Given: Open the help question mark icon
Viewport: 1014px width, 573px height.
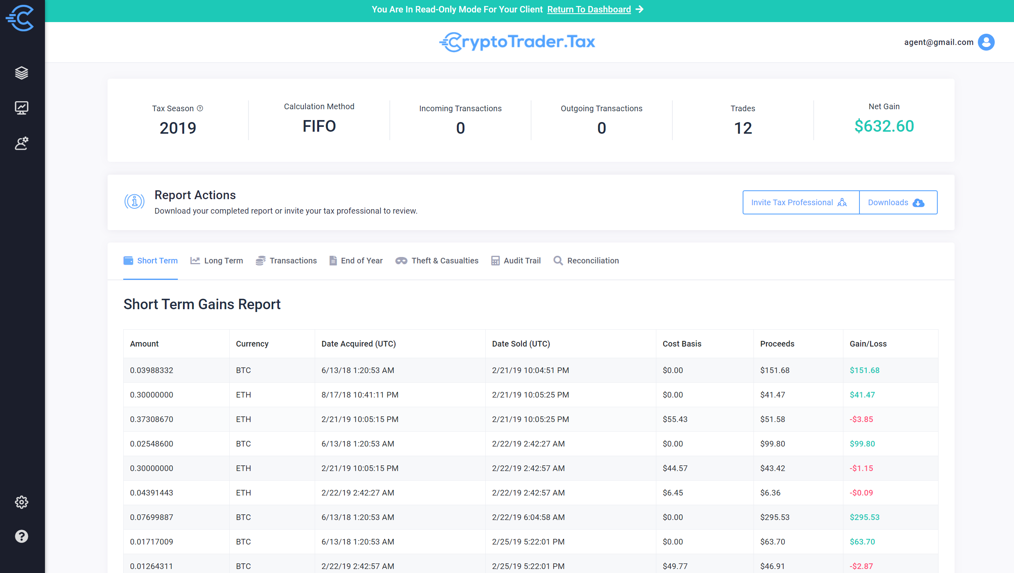Looking at the screenshot, I should (x=22, y=536).
